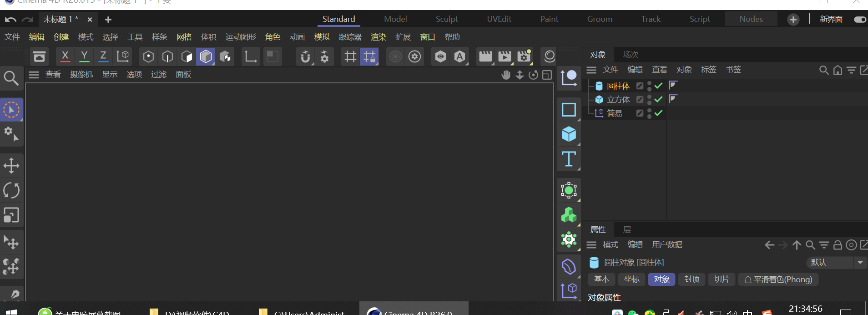Viewport: 868px width, 315px height.
Task: Click Render to Picture Viewer icon
Action: (x=505, y=56)
